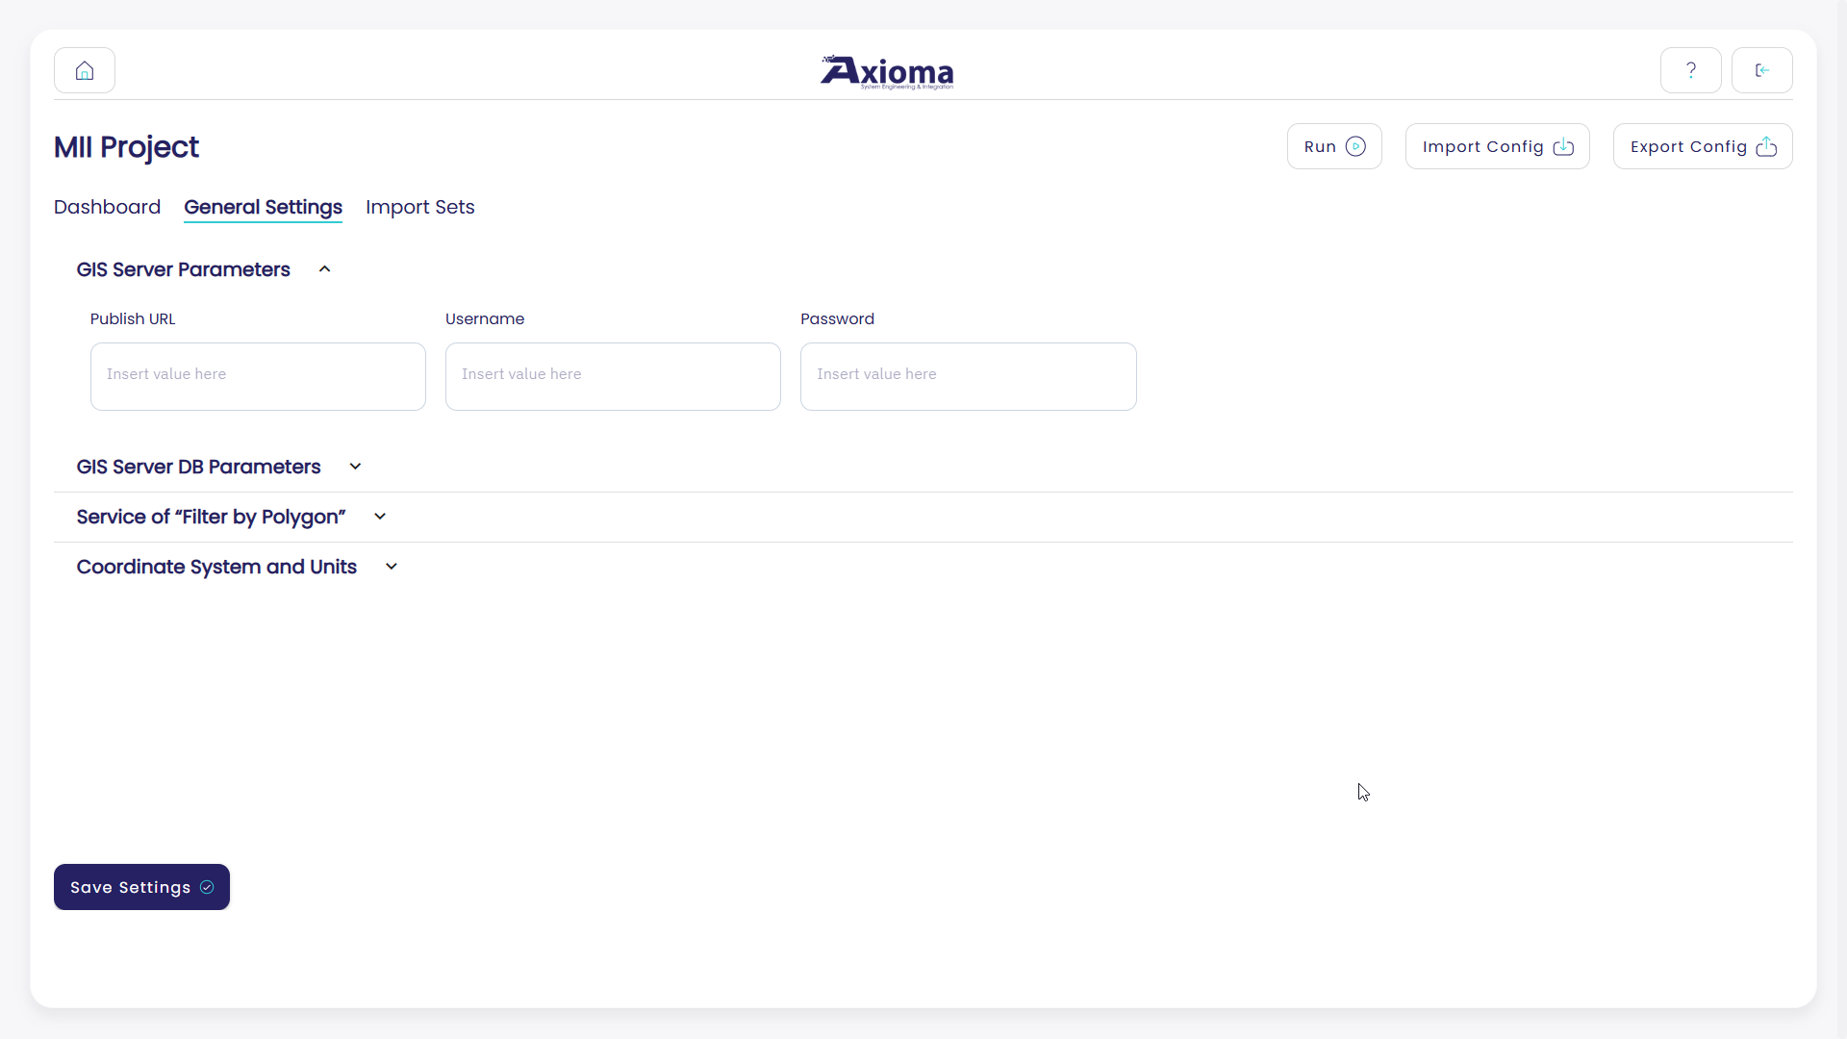
Task: Click checkmark icon in Save Settings
Action: coord(207,887)
